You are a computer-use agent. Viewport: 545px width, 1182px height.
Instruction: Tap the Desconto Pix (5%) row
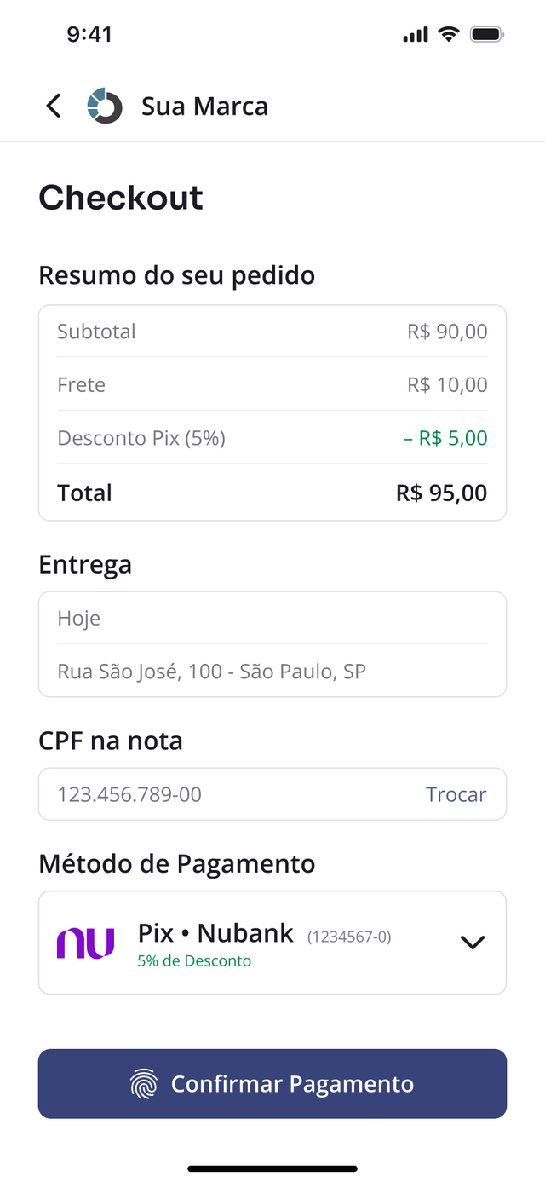[272, 438]
